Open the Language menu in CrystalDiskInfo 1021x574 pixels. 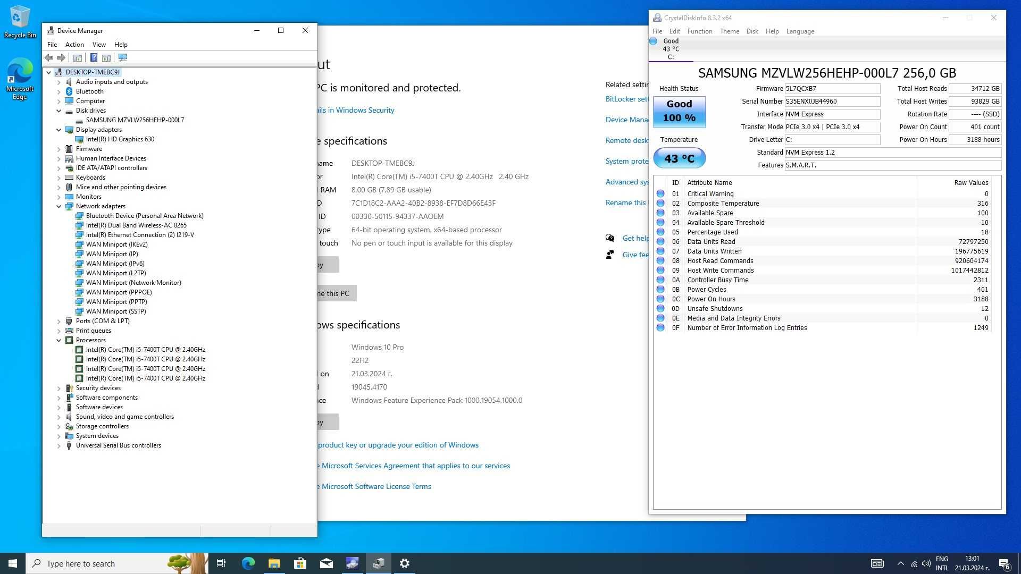(x=800, y=31)
